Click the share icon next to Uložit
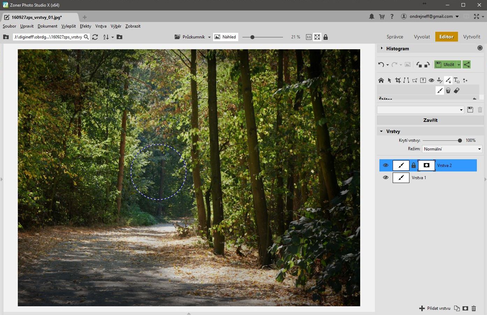The width and height of the screenshot is (487, 315). click(466, 65)
